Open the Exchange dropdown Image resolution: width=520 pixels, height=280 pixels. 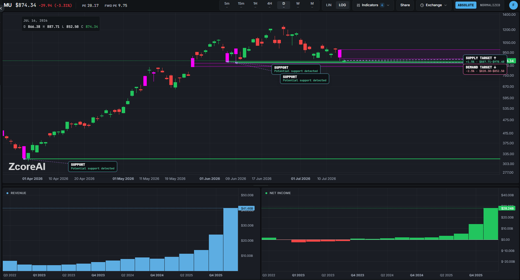434,5
